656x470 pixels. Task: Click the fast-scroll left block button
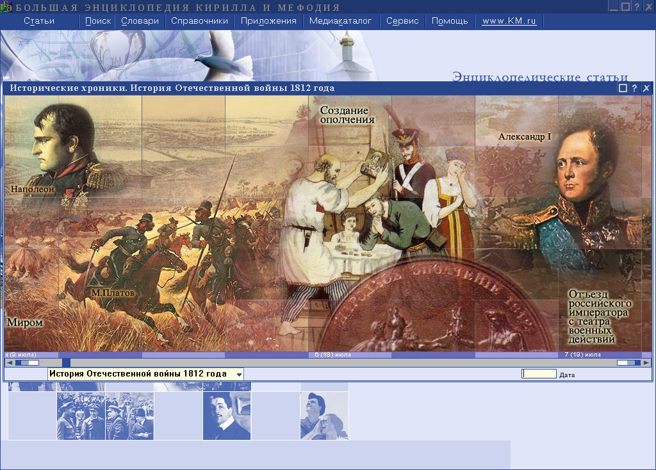tap(27, 362)
